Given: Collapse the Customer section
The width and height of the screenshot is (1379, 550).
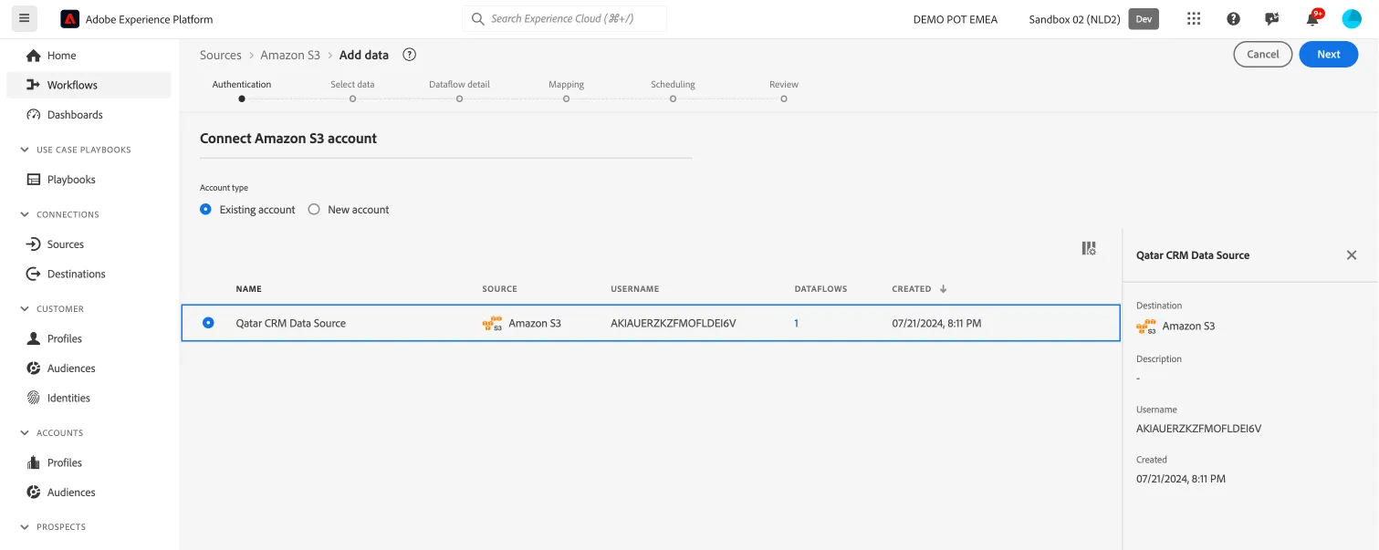Looking at the screenshot, I should (x=25, y=309).
